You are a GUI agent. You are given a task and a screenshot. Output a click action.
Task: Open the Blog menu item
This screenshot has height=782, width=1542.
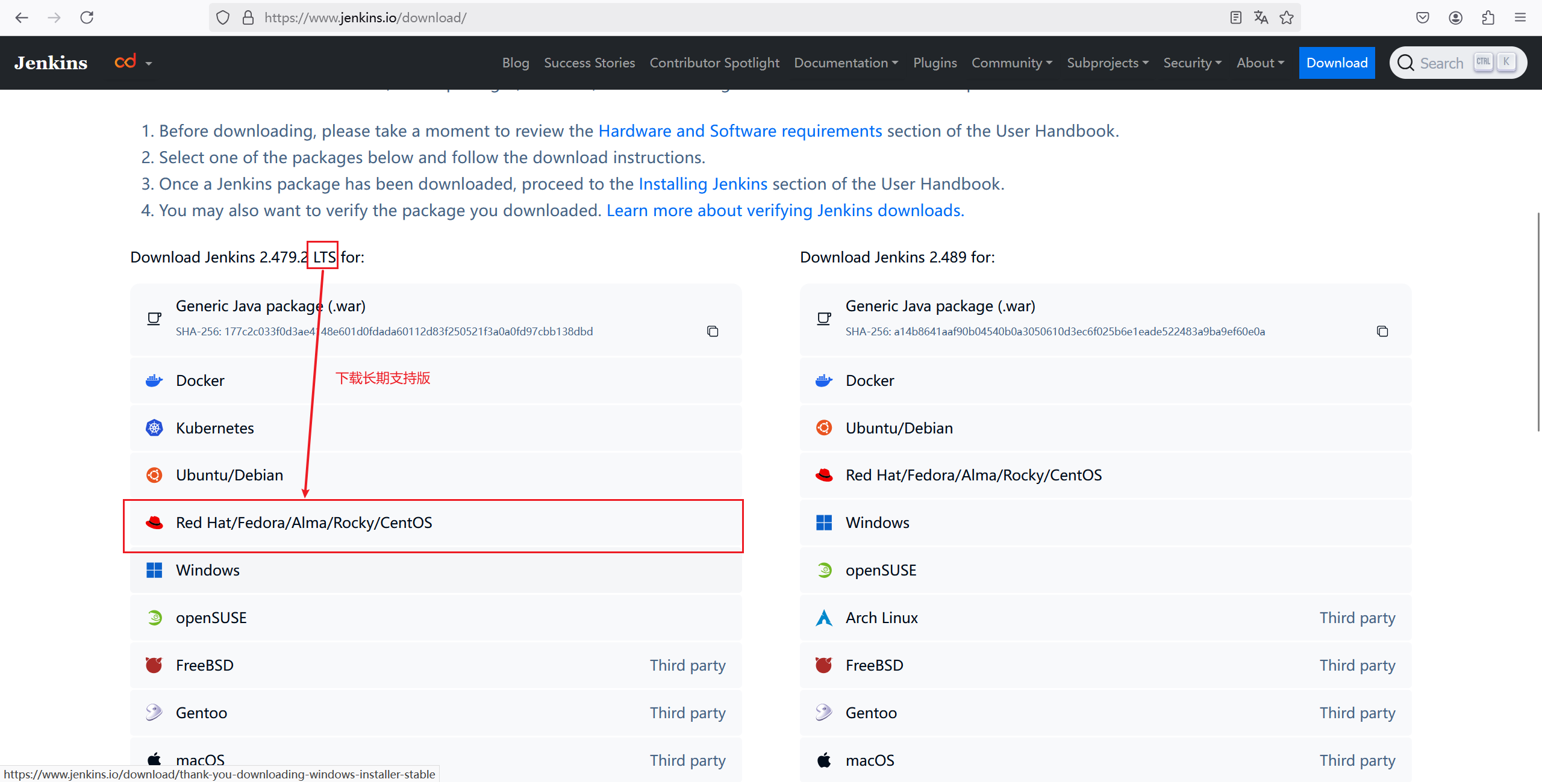tap(516, 63)
